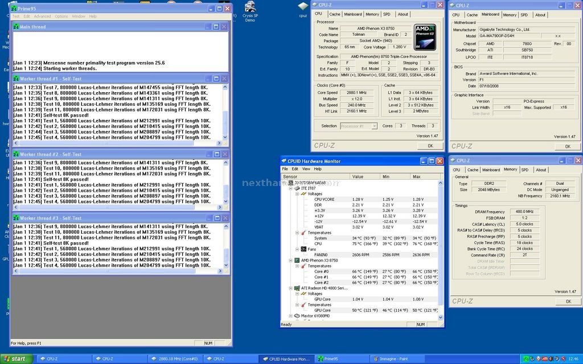Switch to SPD tab in CPU-Z Memory window

click(524, 169)
